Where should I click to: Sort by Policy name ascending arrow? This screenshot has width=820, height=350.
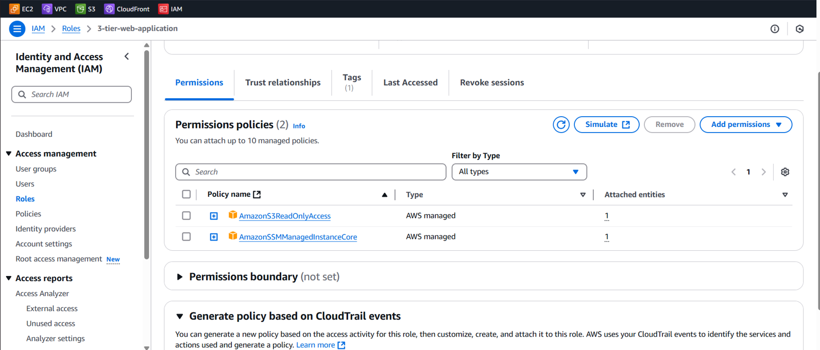(384, 195)
